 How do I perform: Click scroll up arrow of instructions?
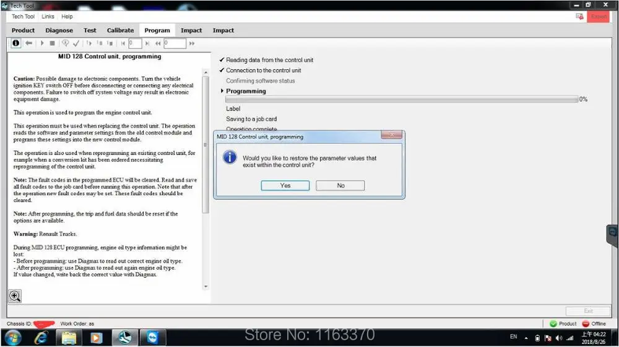206,72
